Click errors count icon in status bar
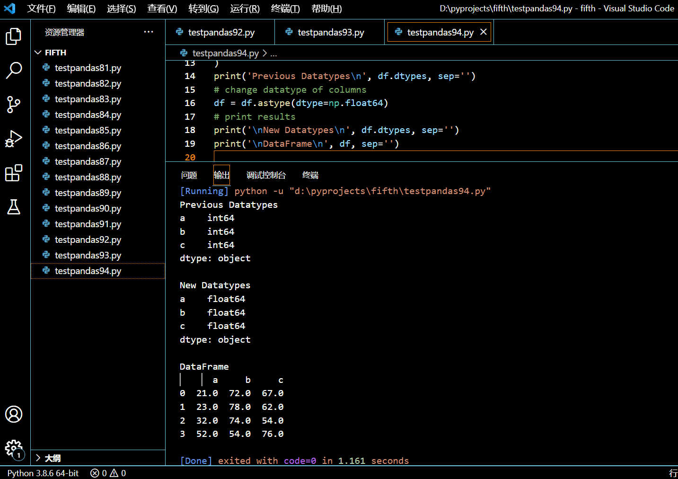The image size is (678, 479). coord(95,473)
